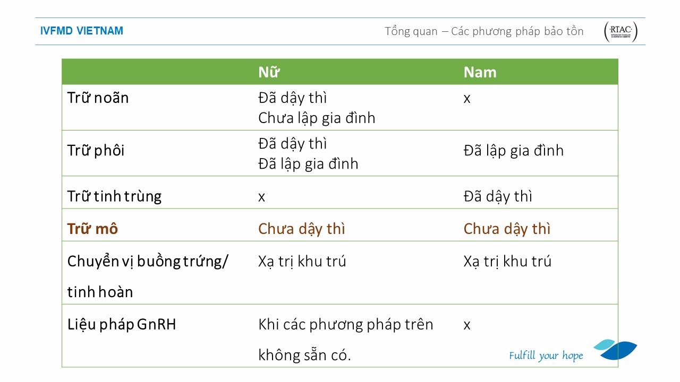Click the 'Chưa lập gia đình' text
The width and height of the screenshot is (680, 382).
[x=317, y=118]
